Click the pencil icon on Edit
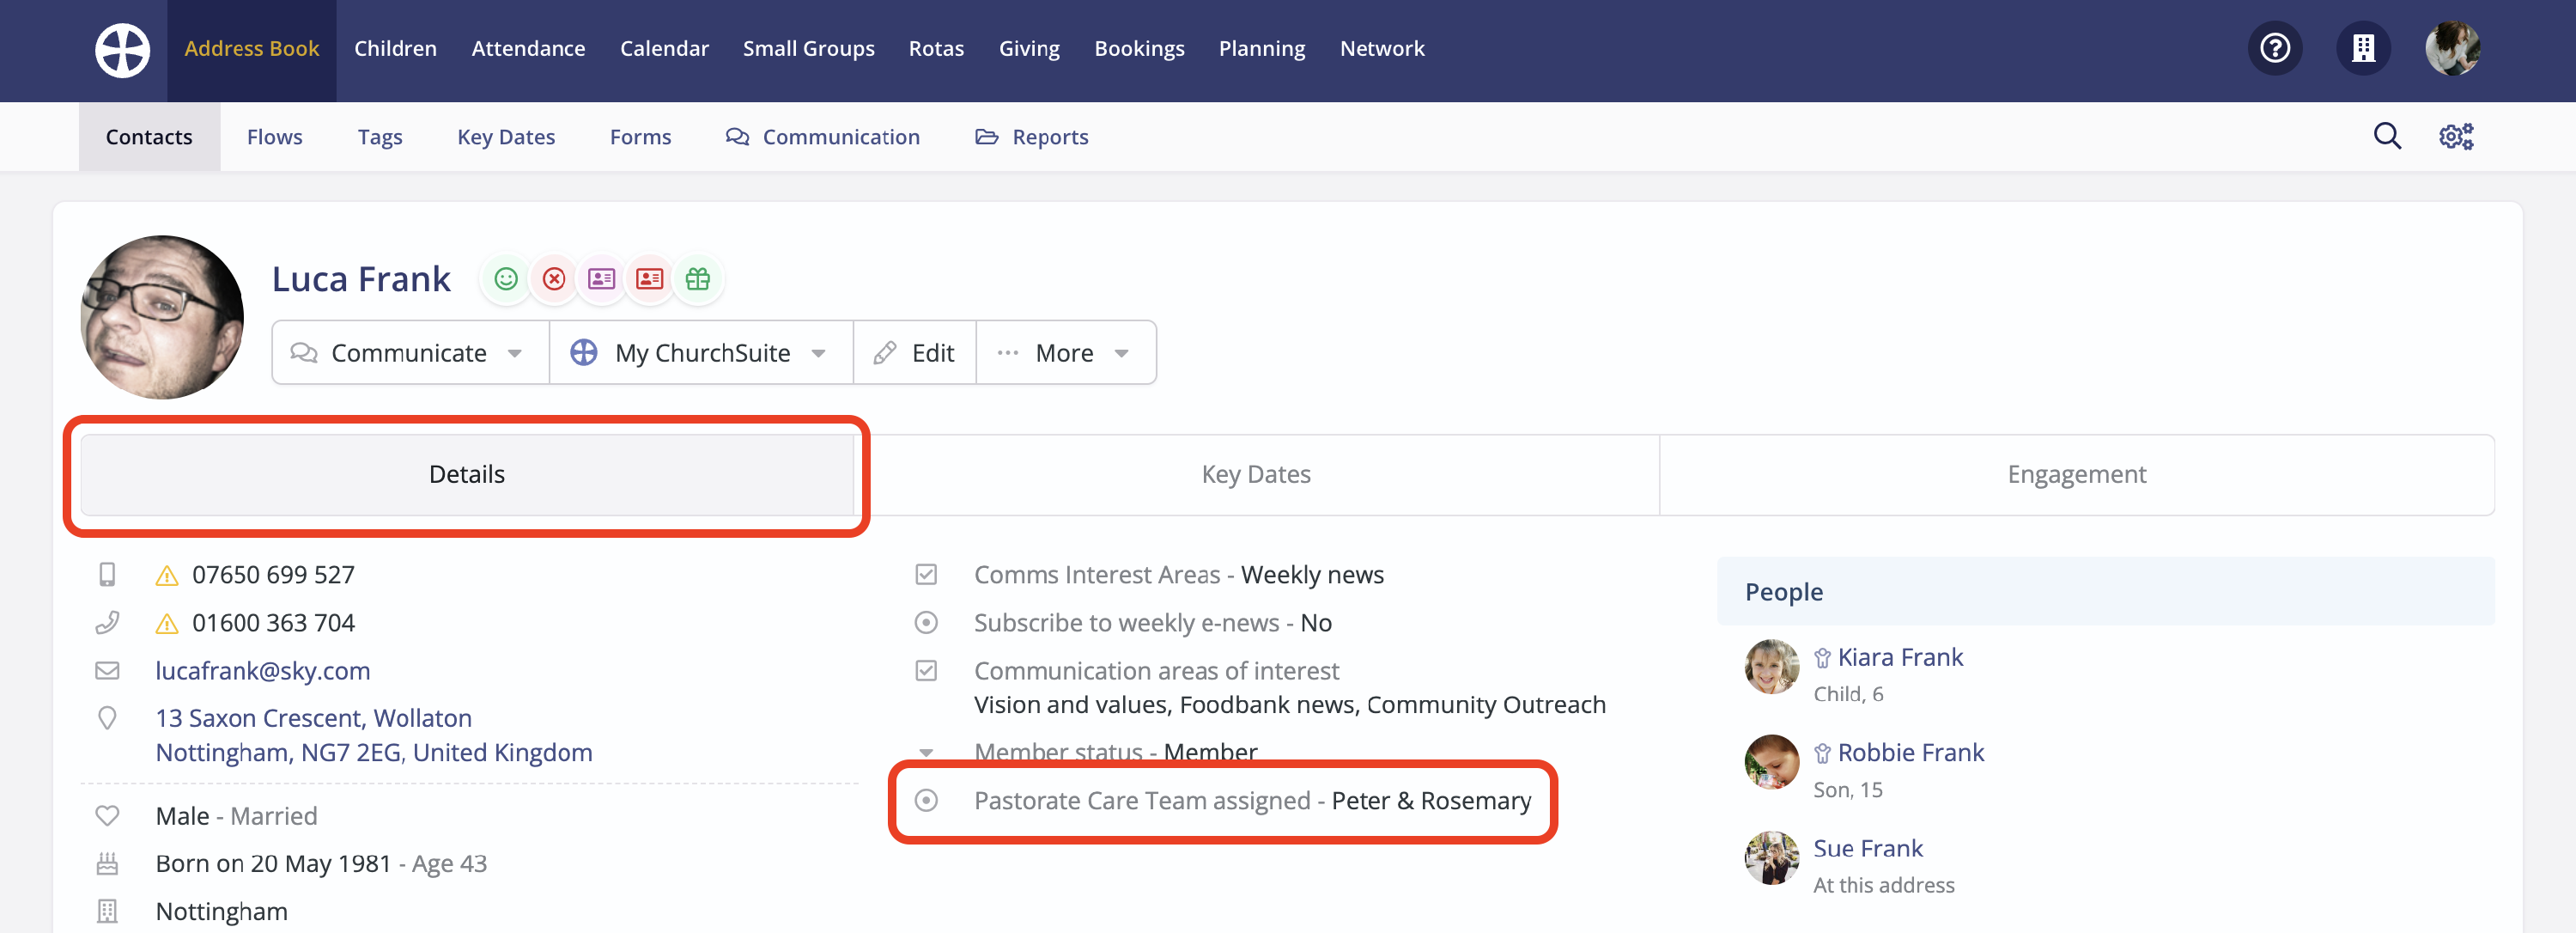 [884, 353]
